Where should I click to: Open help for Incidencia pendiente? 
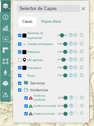(71, 98)
